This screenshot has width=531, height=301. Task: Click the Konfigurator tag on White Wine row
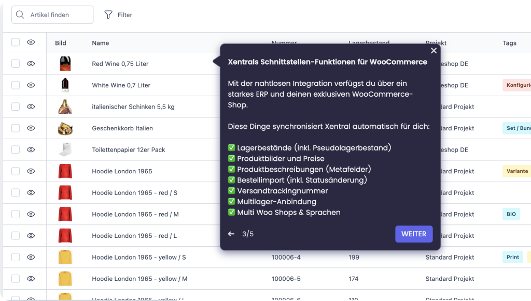point(517,85)
